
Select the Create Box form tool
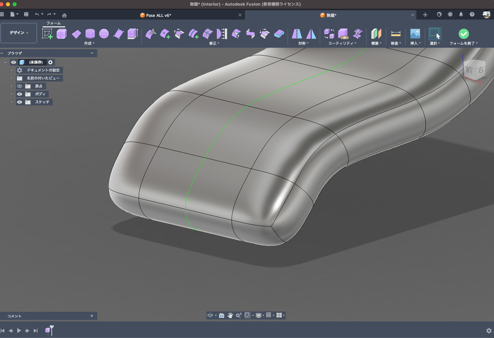pos(62,33)
